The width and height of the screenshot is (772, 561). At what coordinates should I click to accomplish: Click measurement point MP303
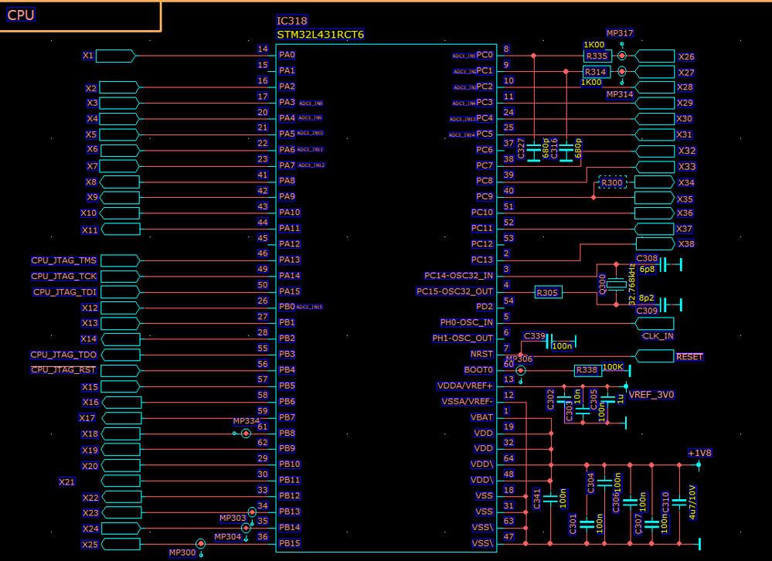pos(252,513)
